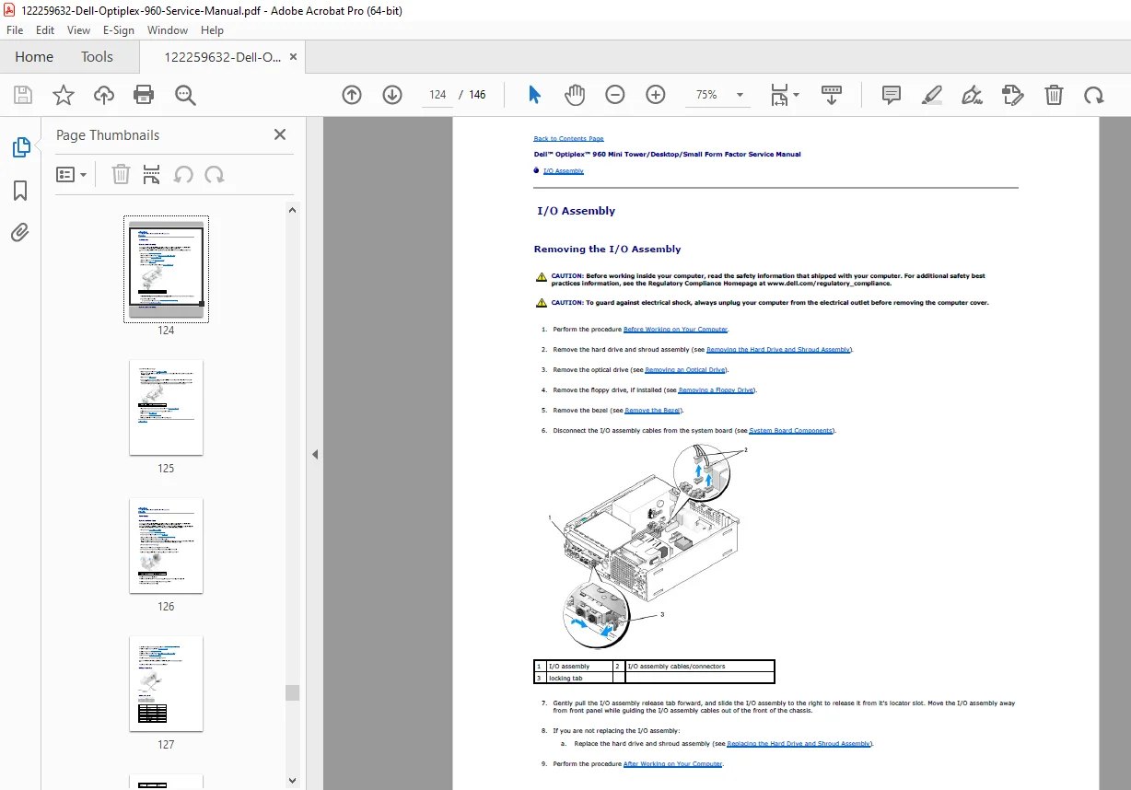Switch to the Tools tab
The width and height of the screenshot is (1131, 790).
(x=97, y=56)
